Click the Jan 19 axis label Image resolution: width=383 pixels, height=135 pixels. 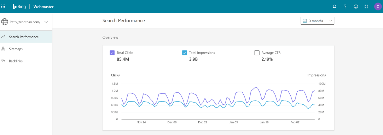pyautogui.click(x=264, y=122)
